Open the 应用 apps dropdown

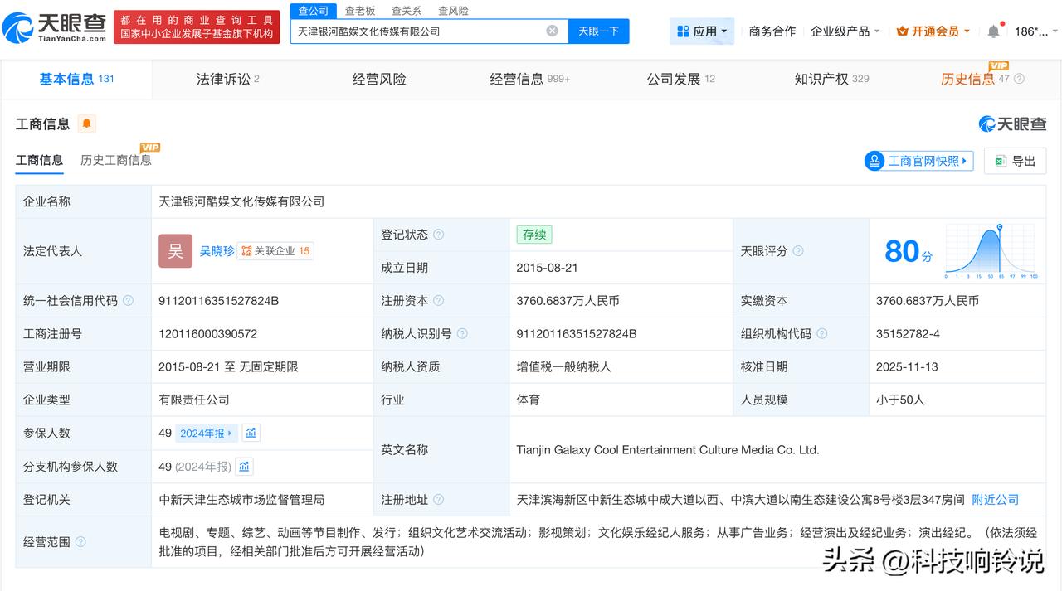(702, 31)
